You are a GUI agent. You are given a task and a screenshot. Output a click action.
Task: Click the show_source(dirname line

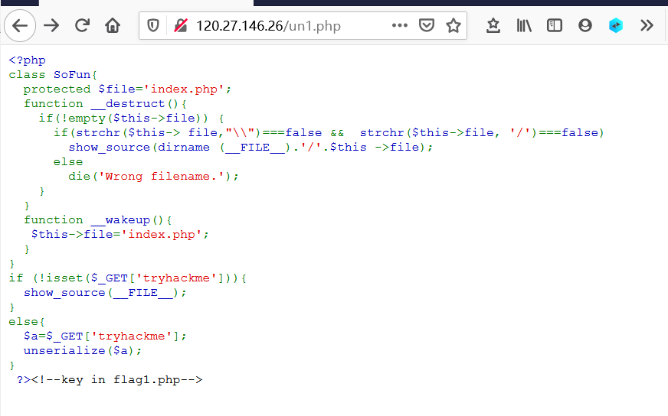pos(251,148)
